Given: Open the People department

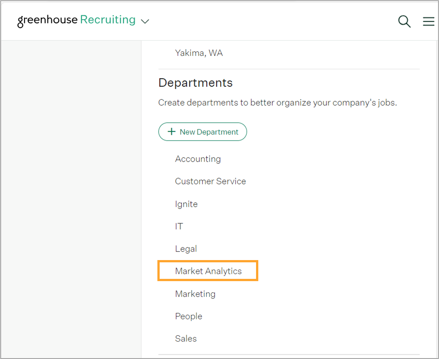Looking at the screenshot, I should click(189, 316).
